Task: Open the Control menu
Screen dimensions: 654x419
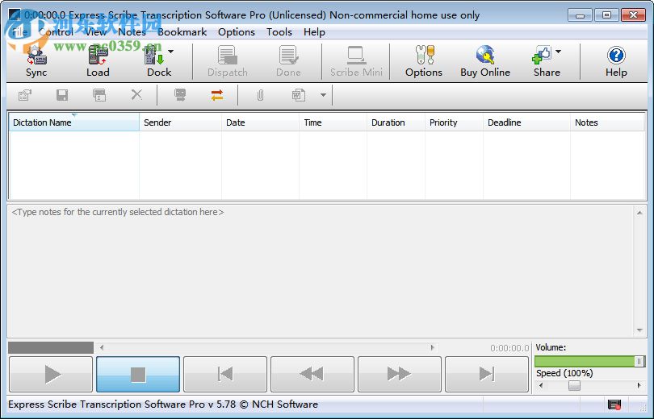Action: tap(56, 32)
